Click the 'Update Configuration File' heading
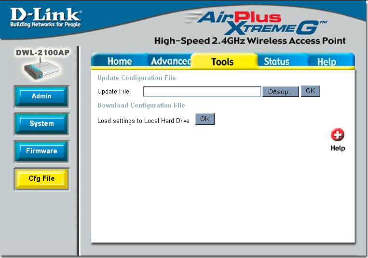368x258 pixels. pyautogui.click(x=136, y=78)
